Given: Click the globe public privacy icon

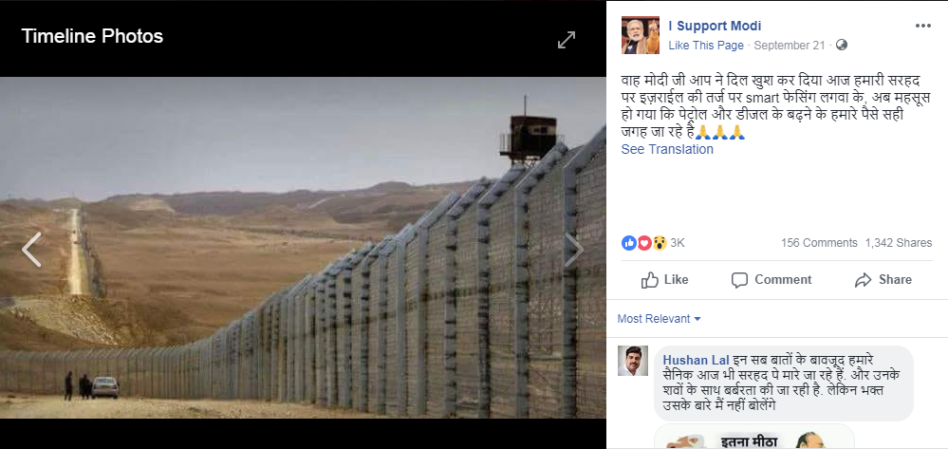Looking at the screenshot, I should (842, 46).
